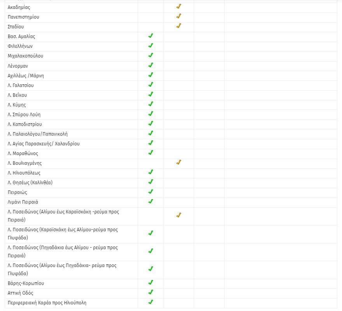Click the green checkmark for Λ. Παλαιολόγου/Παπανικολή
The image size is (342, 311).
(x=151, y=133)
